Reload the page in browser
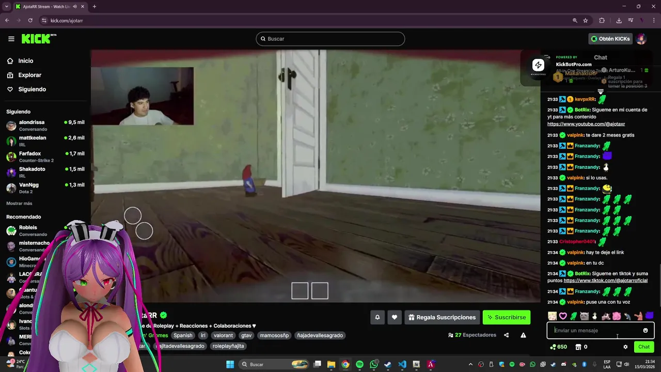The width and height of the screenshot is (661, 372). (x=30, y=21)
